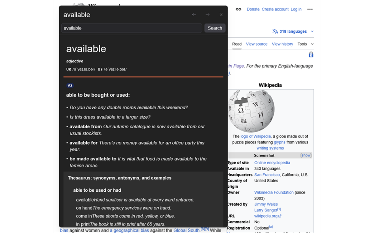Open the Jimmy Wales link
Screen dimensions: 374x233
pyautogui.click(x=266, y=204)
